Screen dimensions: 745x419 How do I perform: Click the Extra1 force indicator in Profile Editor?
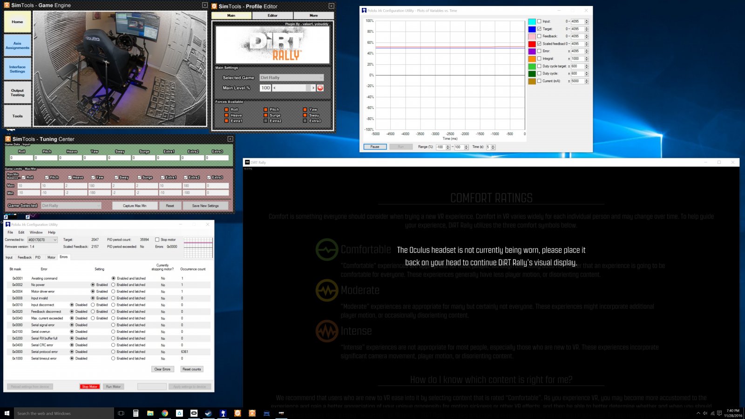(x=226, y=121)
